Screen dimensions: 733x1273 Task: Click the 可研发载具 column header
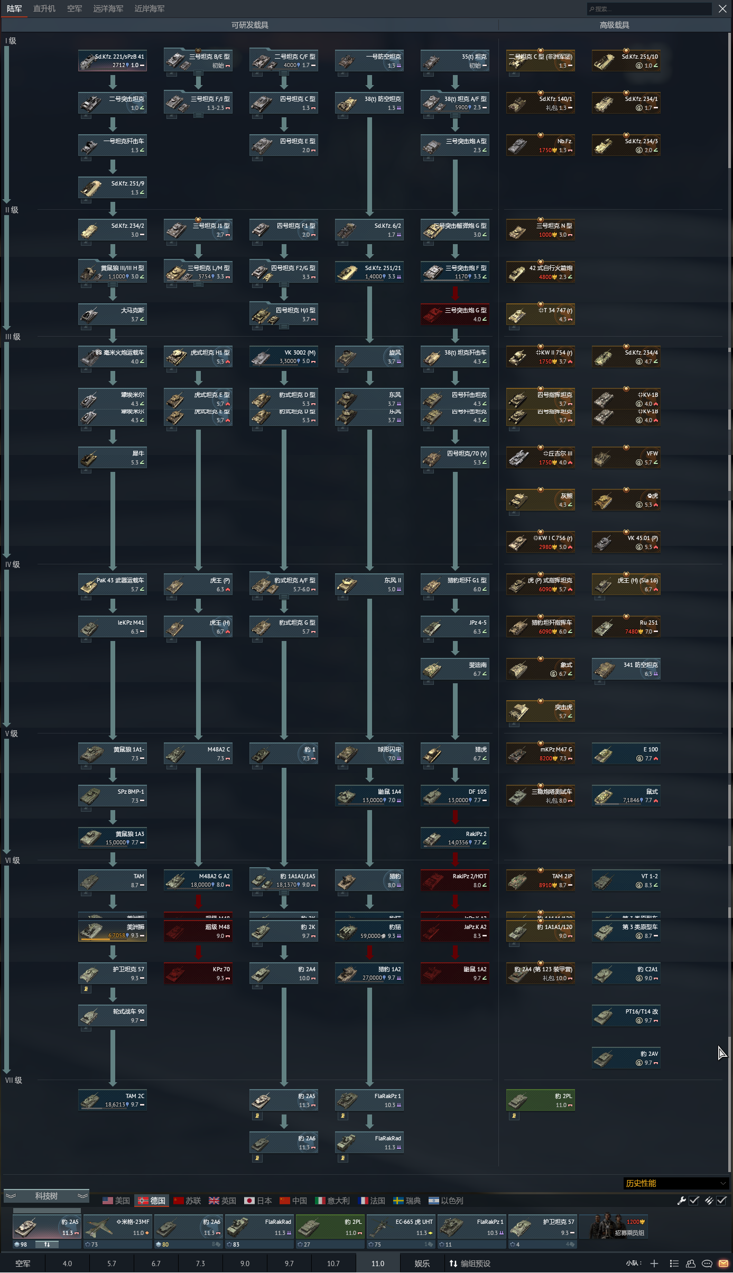point(249,25)
